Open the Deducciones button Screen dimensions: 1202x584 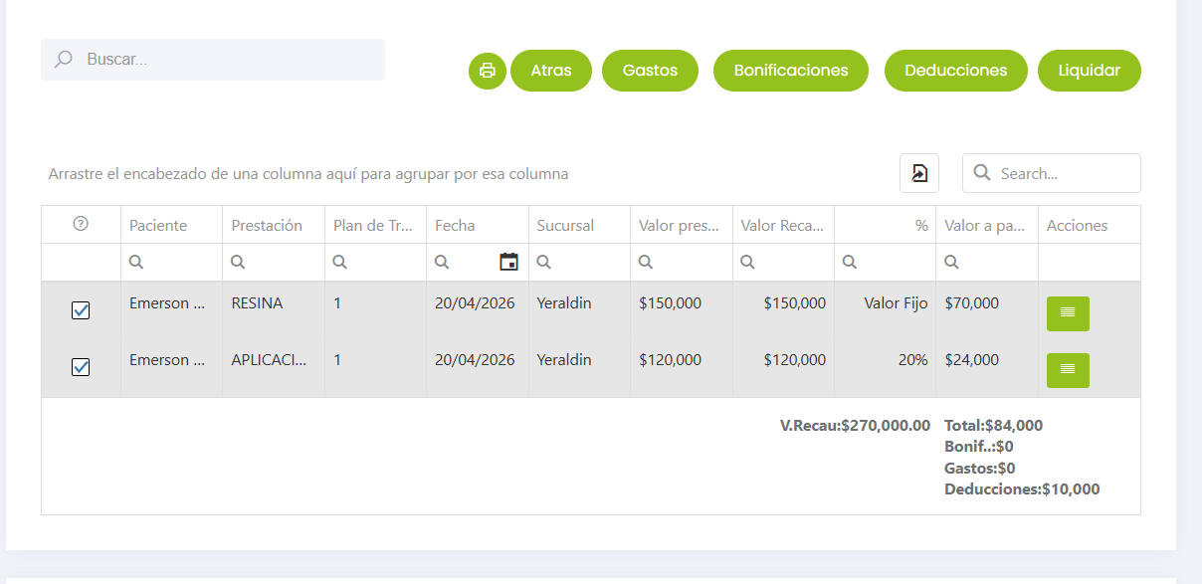[x=955, y=71]
